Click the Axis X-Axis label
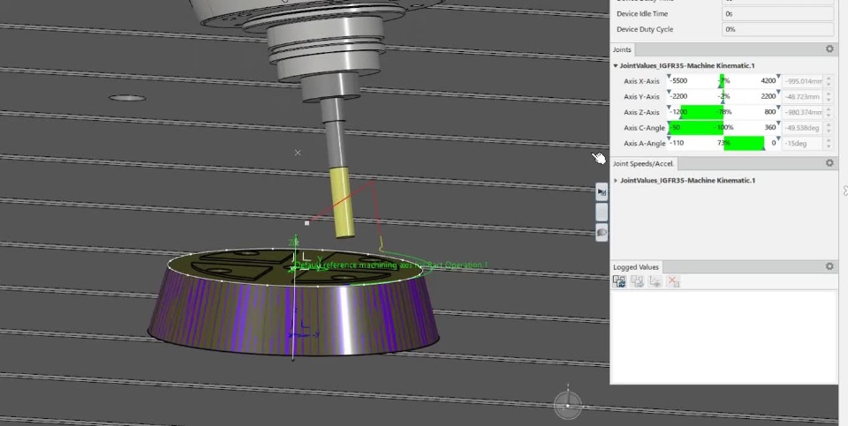 [x=641, y=81]
